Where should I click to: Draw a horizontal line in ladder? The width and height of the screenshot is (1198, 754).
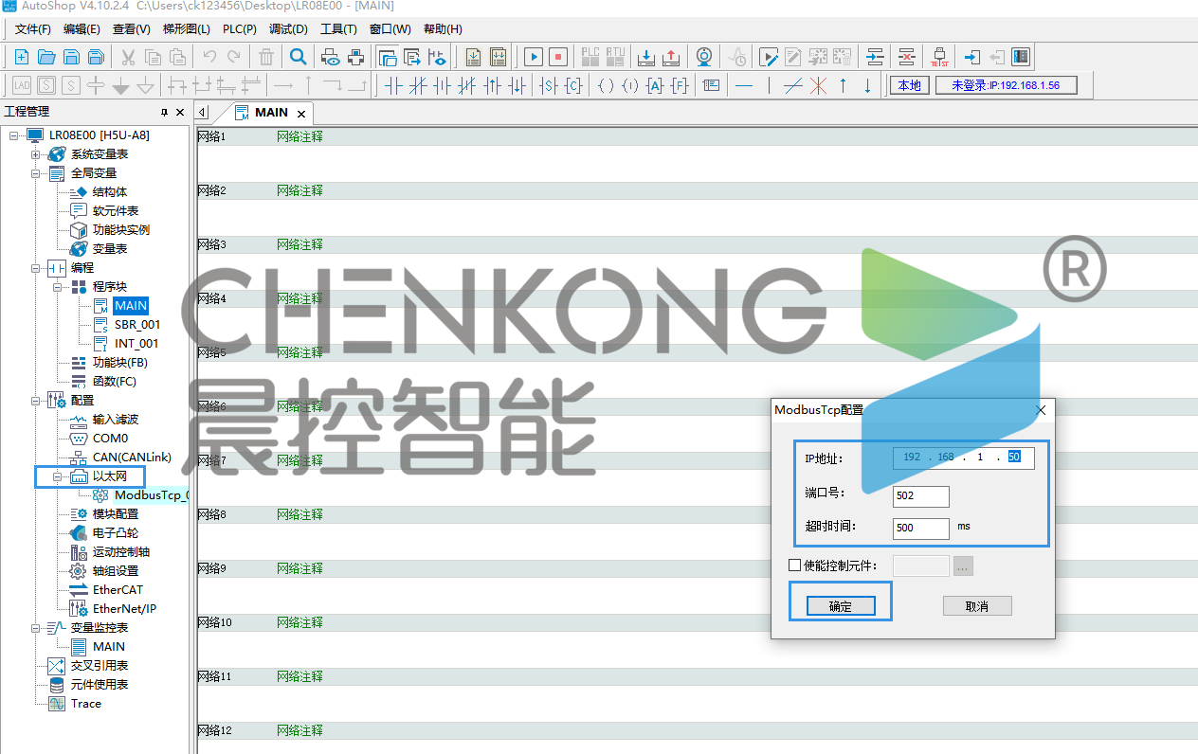point(744,86)
